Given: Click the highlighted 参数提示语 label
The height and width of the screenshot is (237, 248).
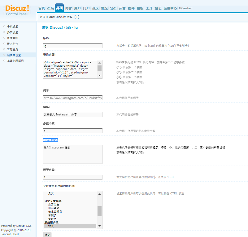Looking at the screenshot, I should [50, 140].
